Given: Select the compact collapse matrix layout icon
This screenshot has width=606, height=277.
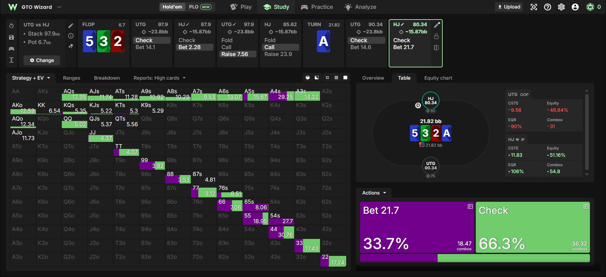Looking at the screenshot, I should (x=327, y=77).
